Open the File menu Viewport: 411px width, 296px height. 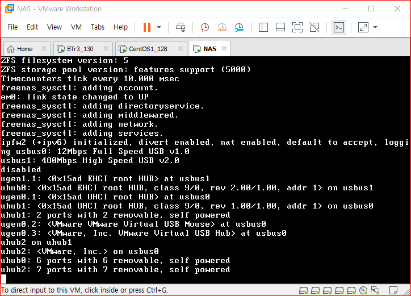pyautogui.click(x=12, y=27)
